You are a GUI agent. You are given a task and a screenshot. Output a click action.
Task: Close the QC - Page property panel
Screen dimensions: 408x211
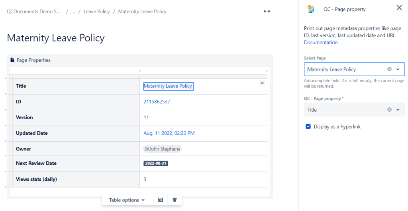(x=399, y=8)
